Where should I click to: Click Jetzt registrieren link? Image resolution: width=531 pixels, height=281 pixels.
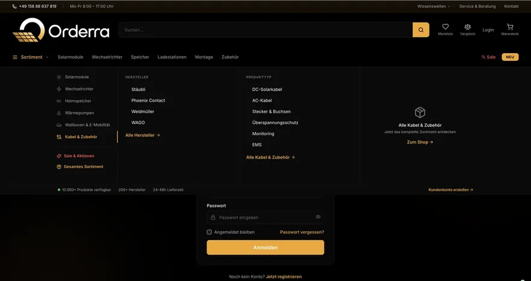pyautogui.click(x=284, y=277)
